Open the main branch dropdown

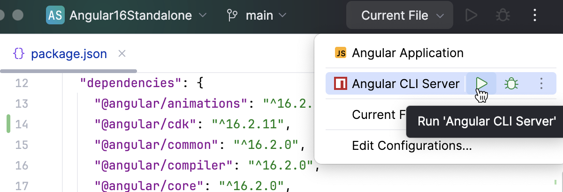(x=257, y=15)
